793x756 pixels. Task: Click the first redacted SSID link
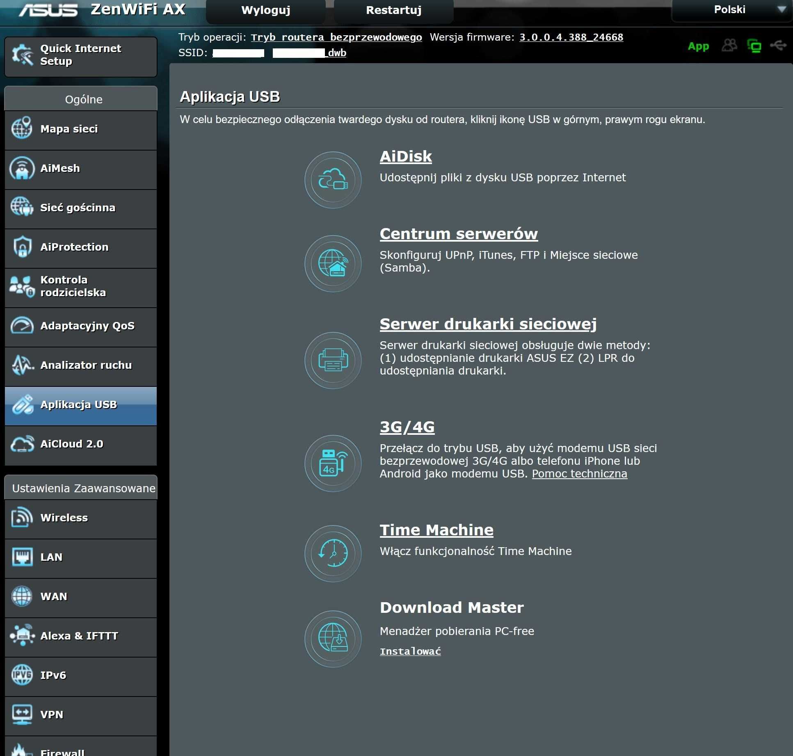(238, 53)
